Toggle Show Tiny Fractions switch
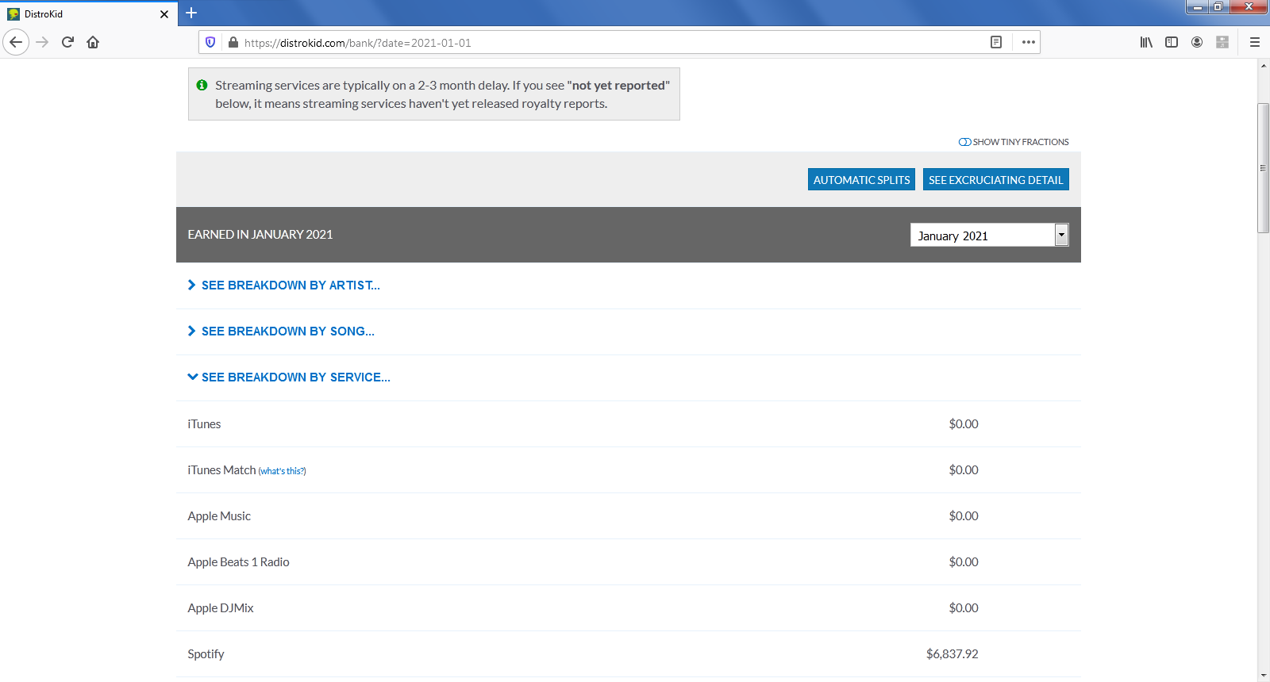 964,142
